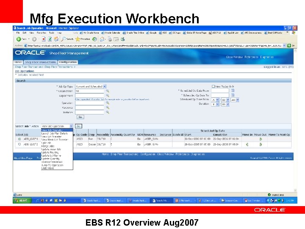This screenshot has width=305, height=229.
Task: Click the Department input field
Action: click(89, 95)
